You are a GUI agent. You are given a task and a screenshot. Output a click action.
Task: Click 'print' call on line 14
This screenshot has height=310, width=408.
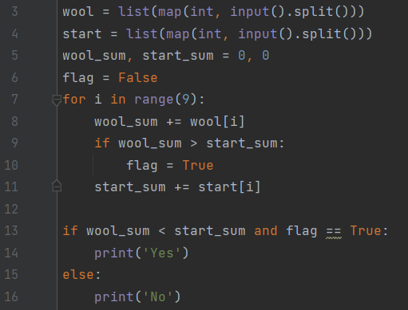coord(114,253)
